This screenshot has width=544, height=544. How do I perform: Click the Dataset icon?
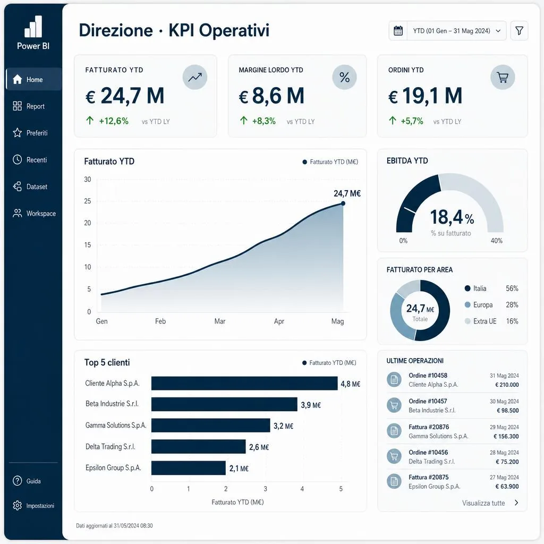(18, 186)
